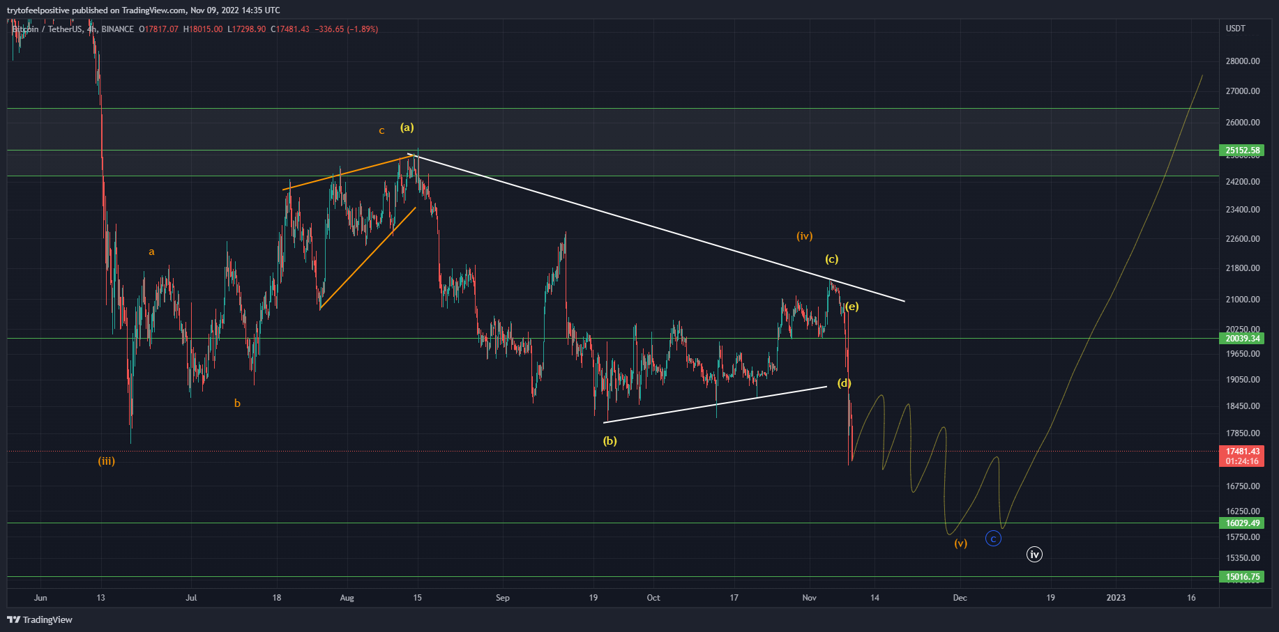Click the 21000.00 price axis value
The height and width of the screenshot is (632, 1279).
[1243, 300]
